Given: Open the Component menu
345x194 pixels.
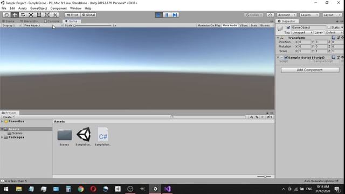Looking at the screenshot, I should (59, 9).
